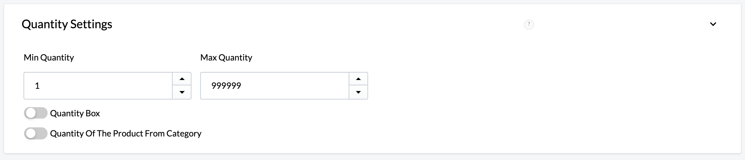Click the Min Quantity field label
Viewport: 745px width, 160px height.
pyautogui.click(x=49, y=57)
